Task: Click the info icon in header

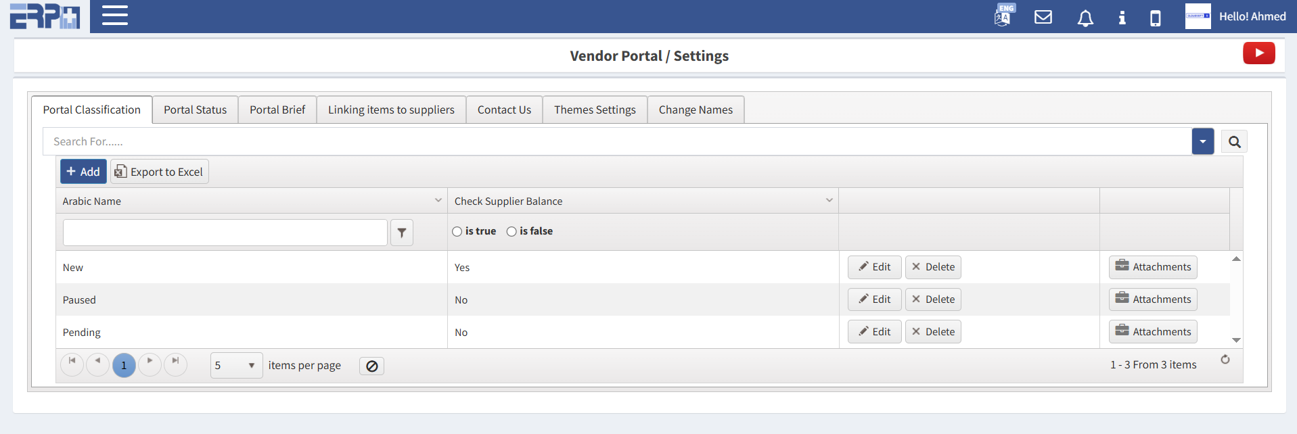Action: coord(1122,18)
